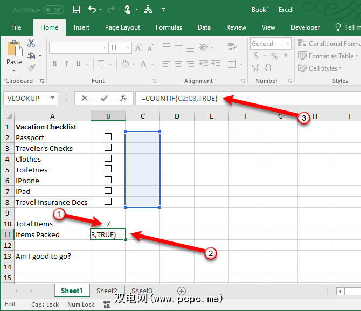Click the Save icon in title bar
This screenshot has height=311, width=361.
pyautogui.click(x=77, y=10)
